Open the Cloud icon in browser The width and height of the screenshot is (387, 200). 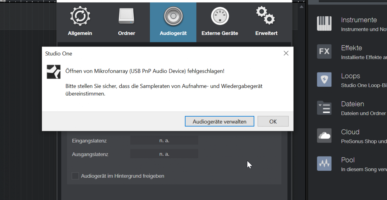[x=324, y=135]
